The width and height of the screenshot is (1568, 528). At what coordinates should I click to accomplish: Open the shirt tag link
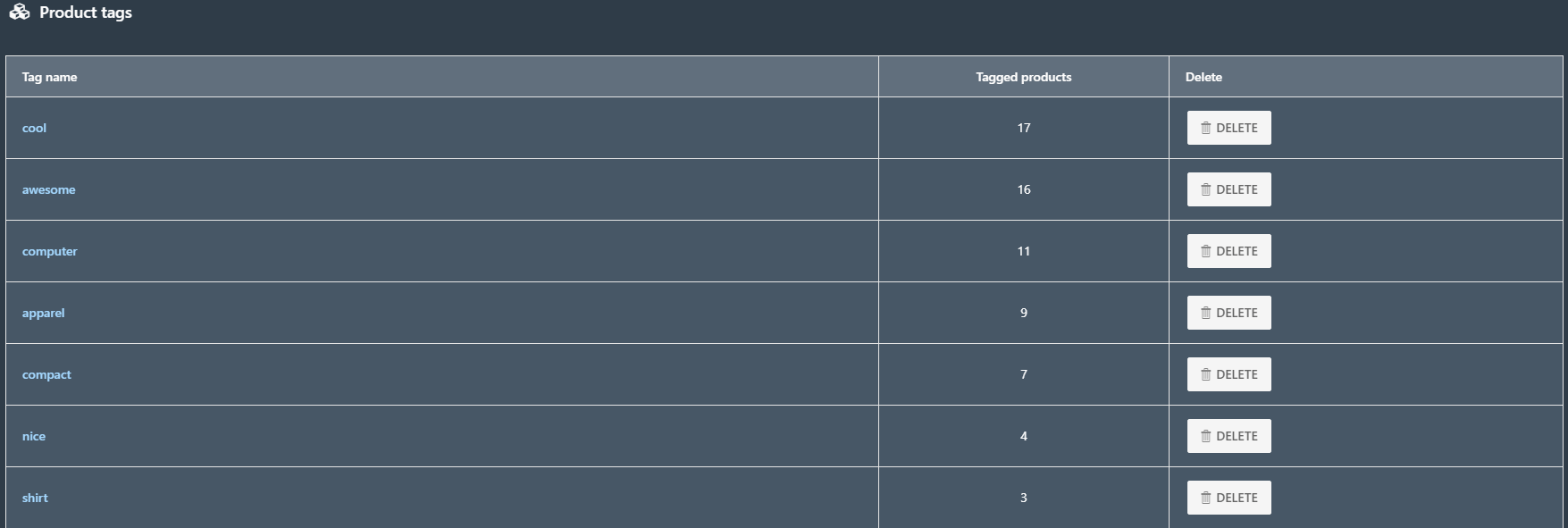[x=35, y=498]
